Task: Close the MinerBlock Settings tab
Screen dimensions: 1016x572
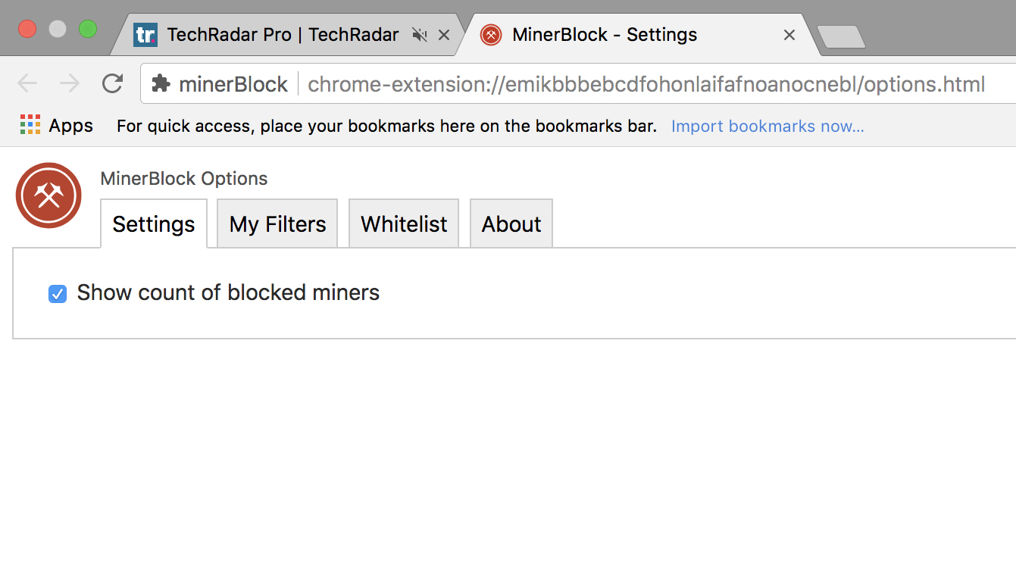Action: click(789, 35)
